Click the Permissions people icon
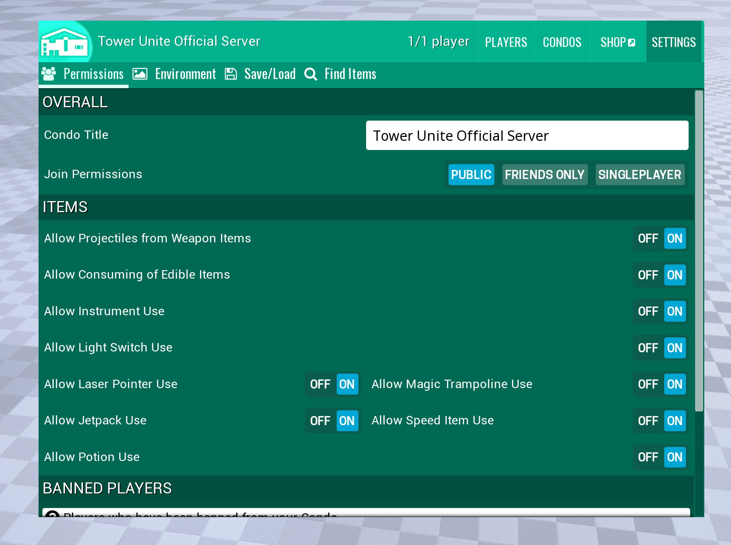 pyautogui.click(x=49, y=74)
